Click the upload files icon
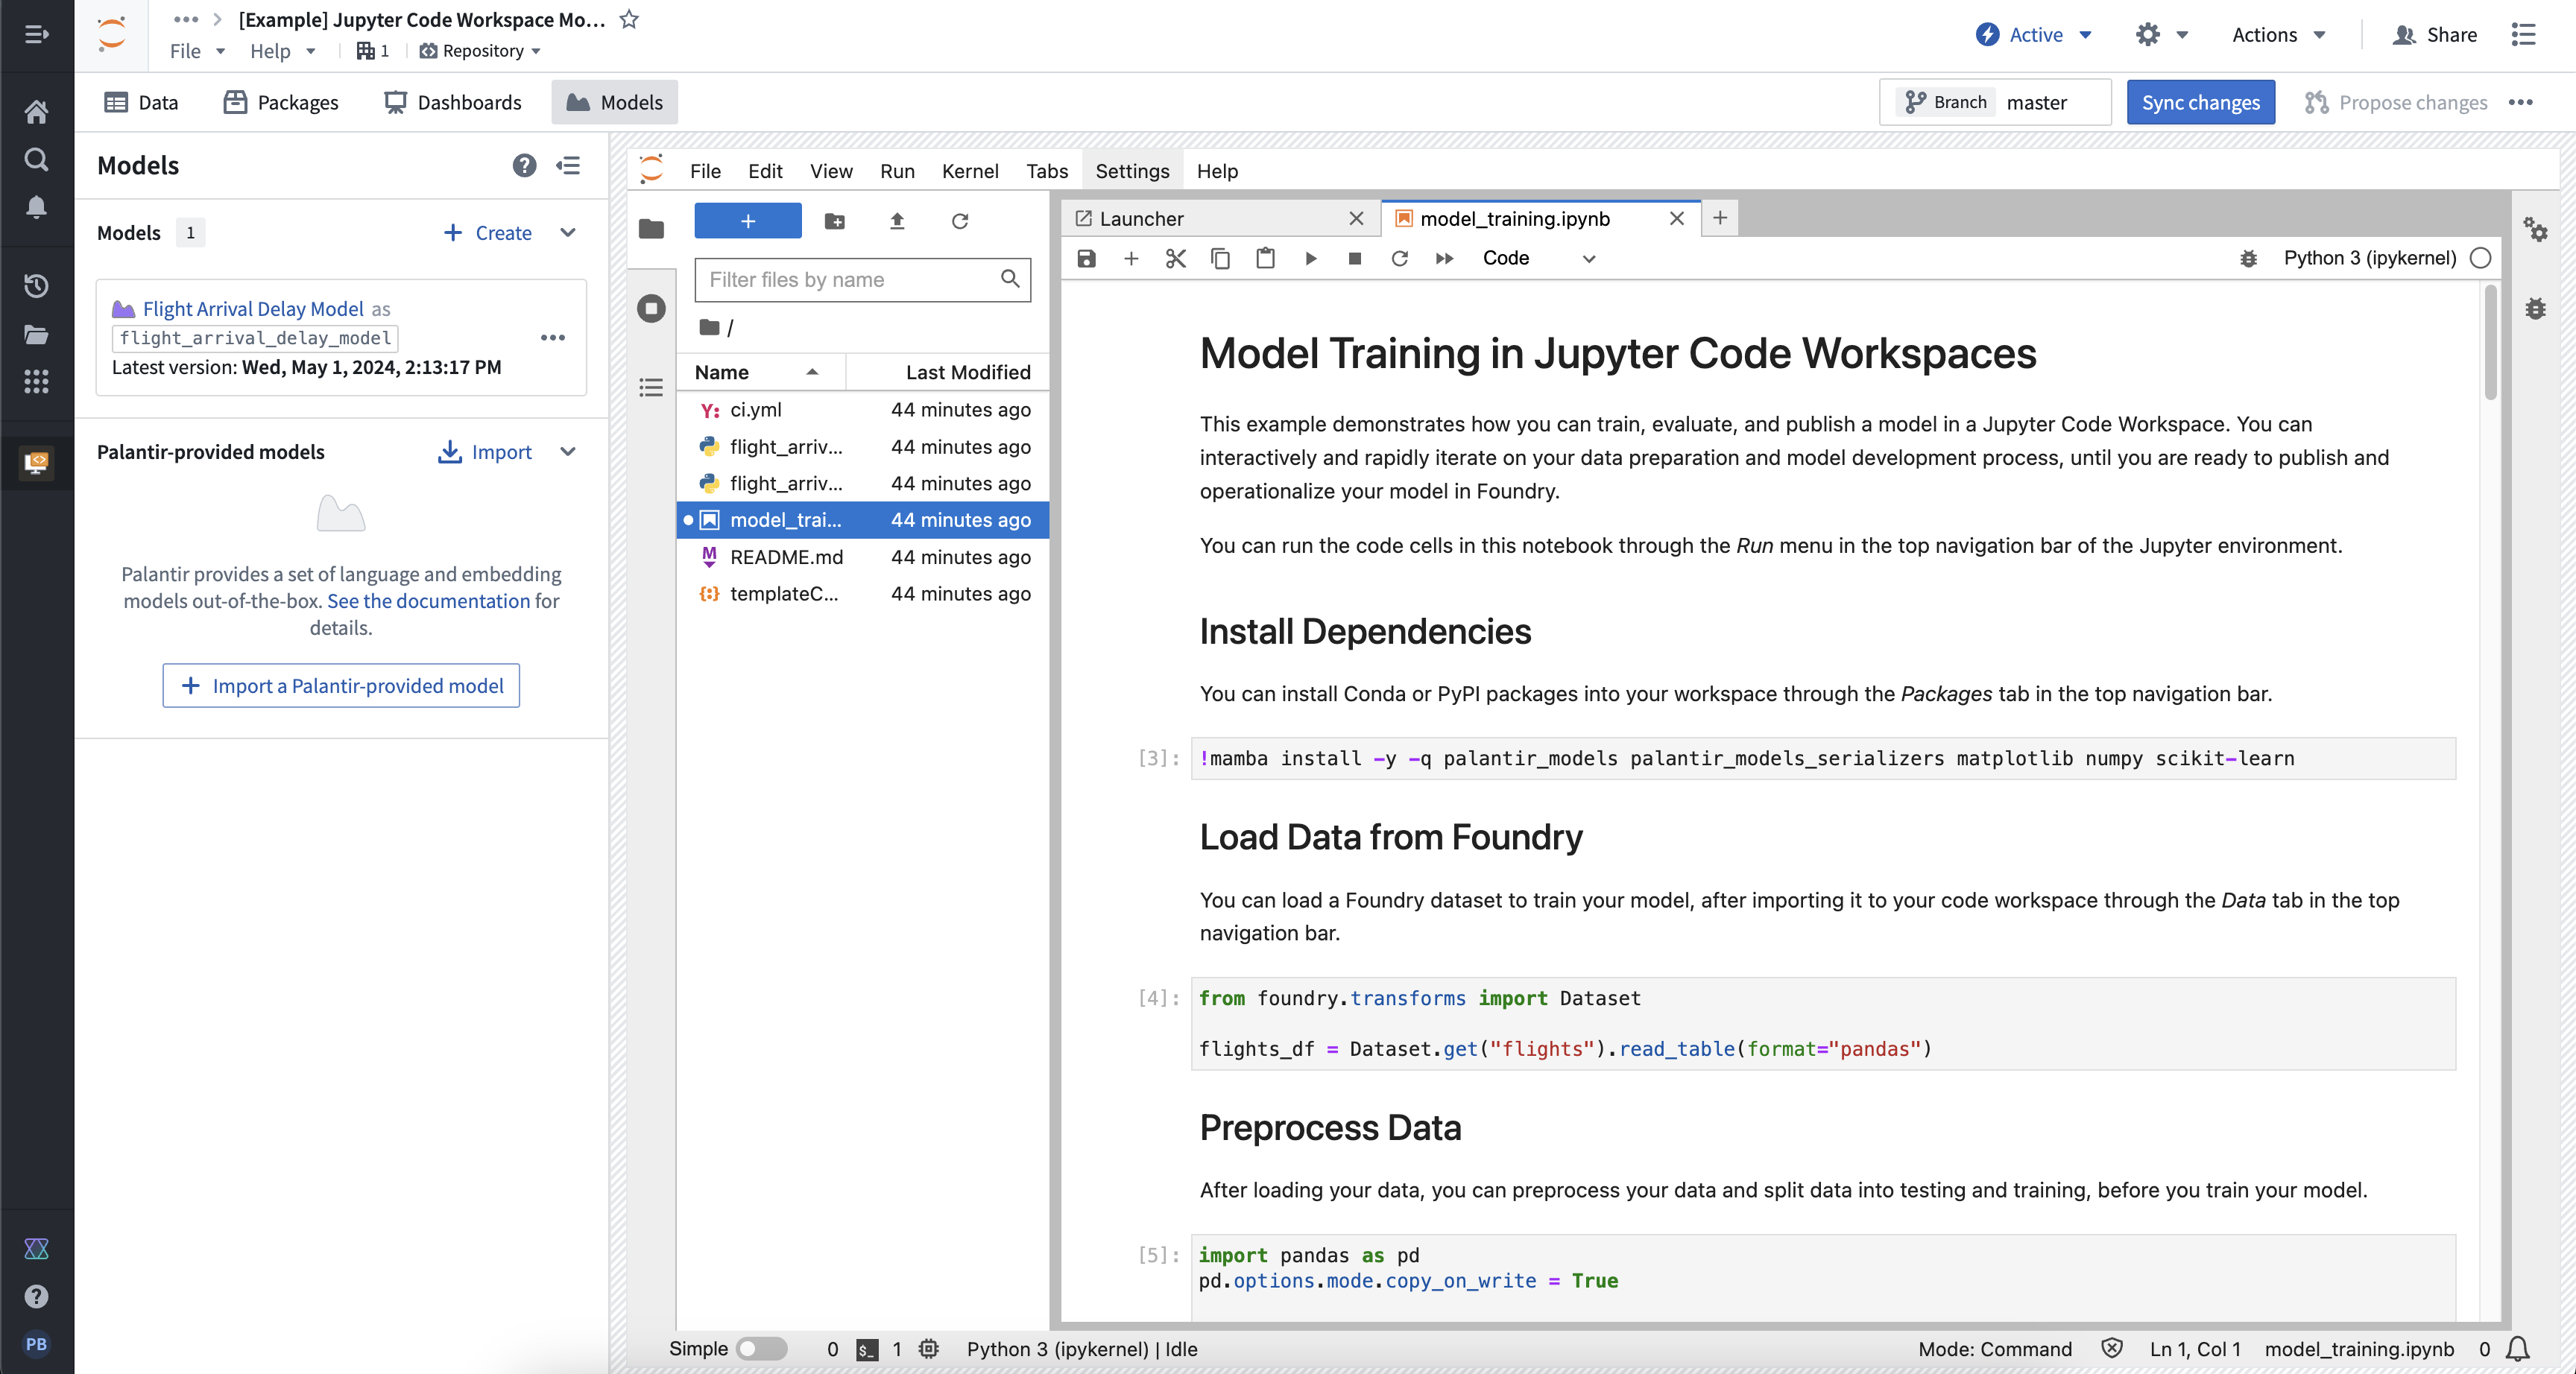This screenshot has height=1374, width=2576. coord(897,221)
